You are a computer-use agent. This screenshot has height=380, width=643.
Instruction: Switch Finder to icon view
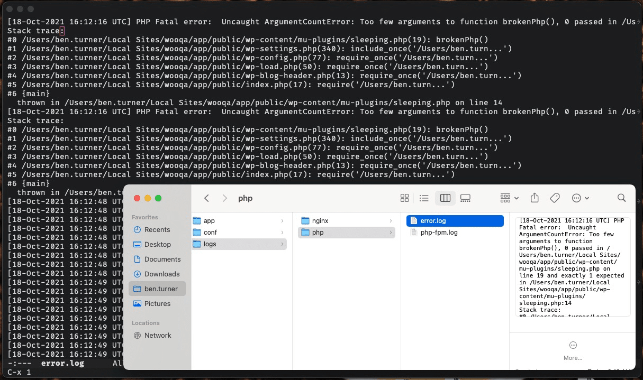coord(404,198)
